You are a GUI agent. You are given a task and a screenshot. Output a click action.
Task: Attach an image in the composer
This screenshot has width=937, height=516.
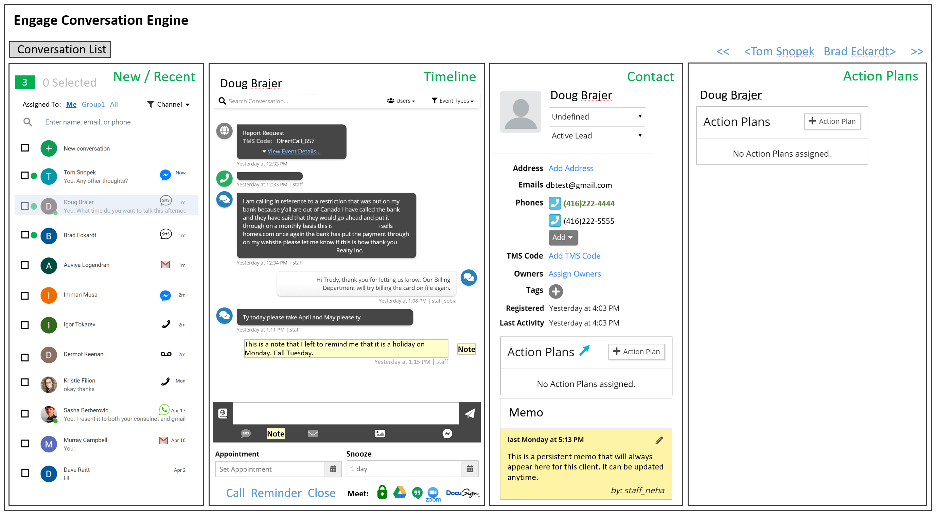click(x=380, y=433)
